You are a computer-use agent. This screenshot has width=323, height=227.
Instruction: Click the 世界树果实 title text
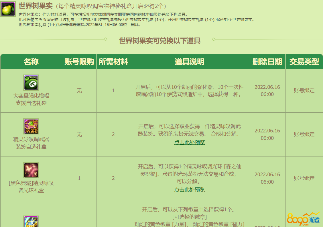[36, 6]
